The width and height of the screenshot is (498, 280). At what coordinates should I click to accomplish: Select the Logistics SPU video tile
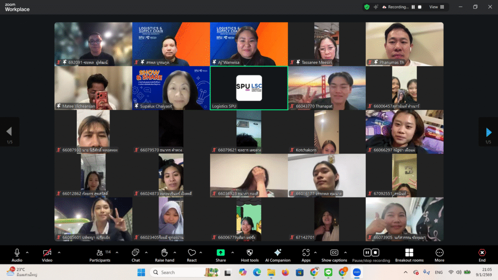[x=249, y=88]
